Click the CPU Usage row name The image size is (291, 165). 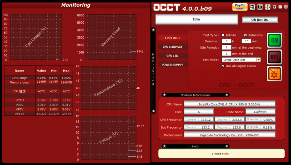[x=20, y=78]
